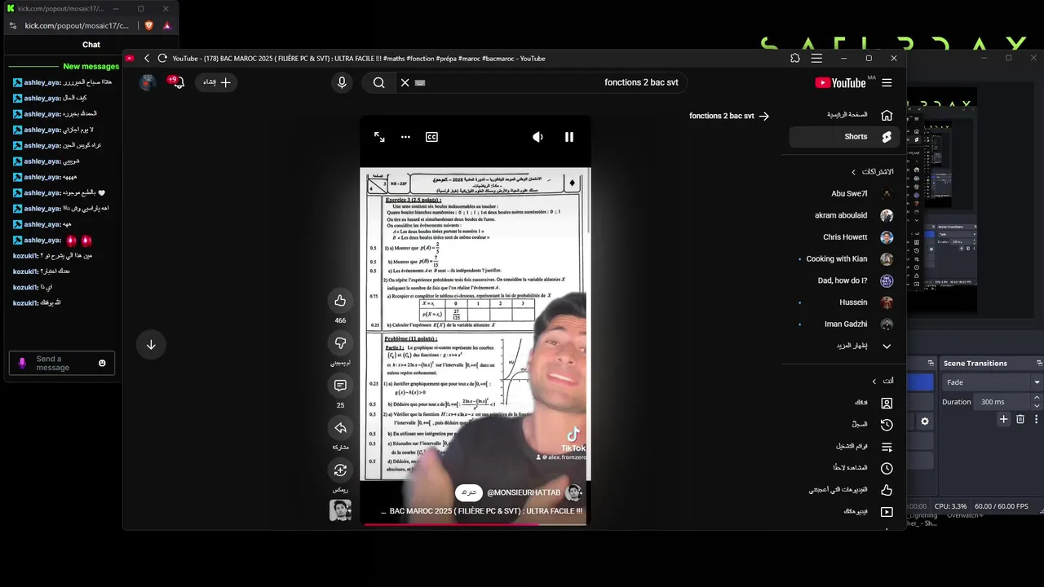Open the @MONSIEURHATTAB channel link
Viewport: 1044px width, 587px height.
pos(524,492)
